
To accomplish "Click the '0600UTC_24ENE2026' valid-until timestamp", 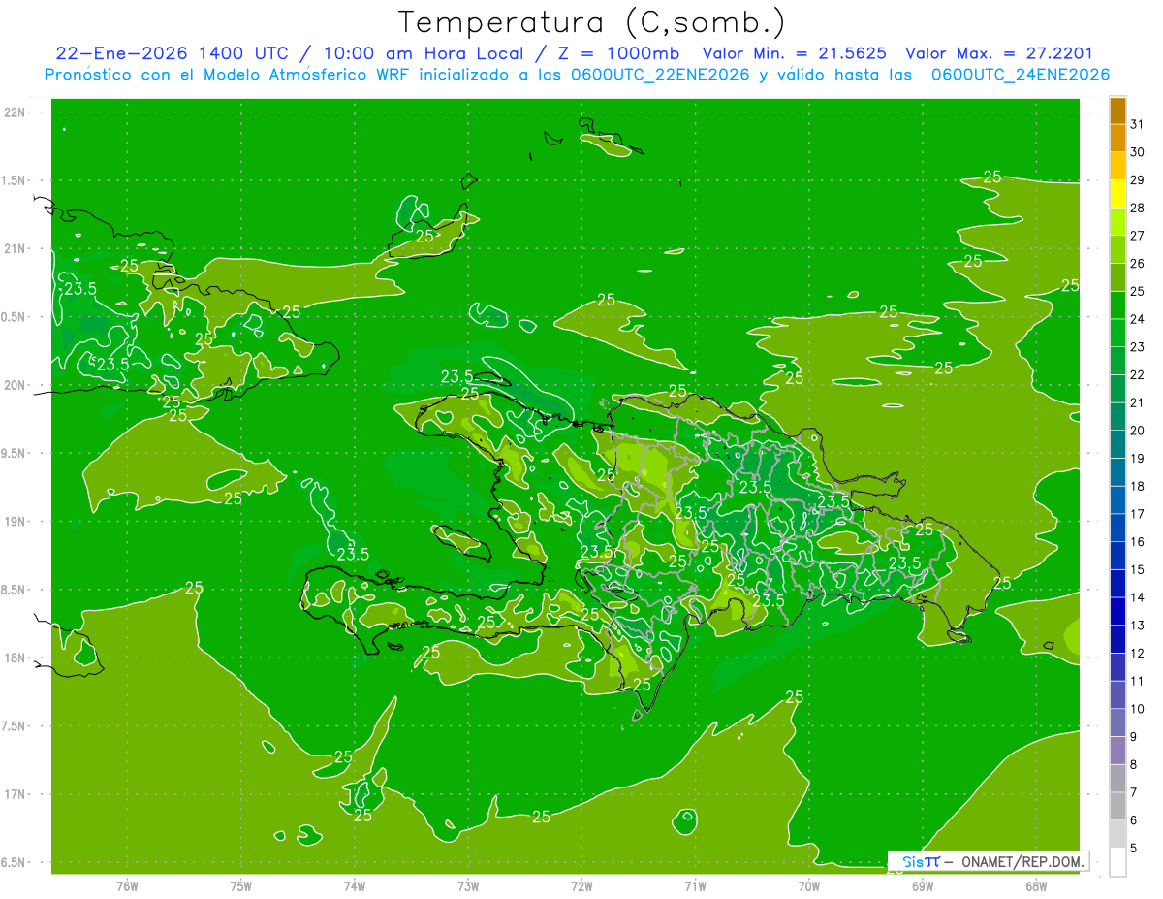I will 1021,74.
